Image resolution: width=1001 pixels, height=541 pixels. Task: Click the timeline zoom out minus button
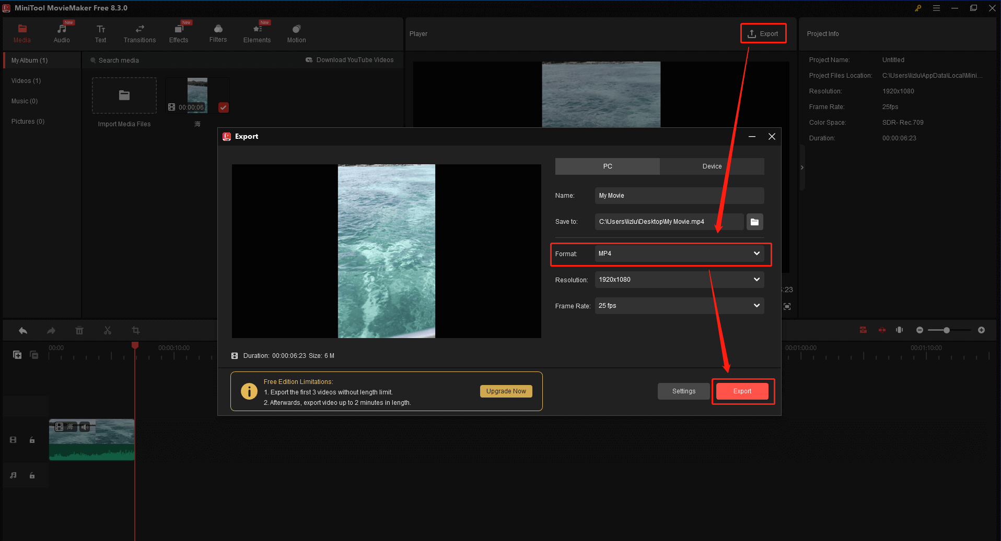click(x=919, y=330)
